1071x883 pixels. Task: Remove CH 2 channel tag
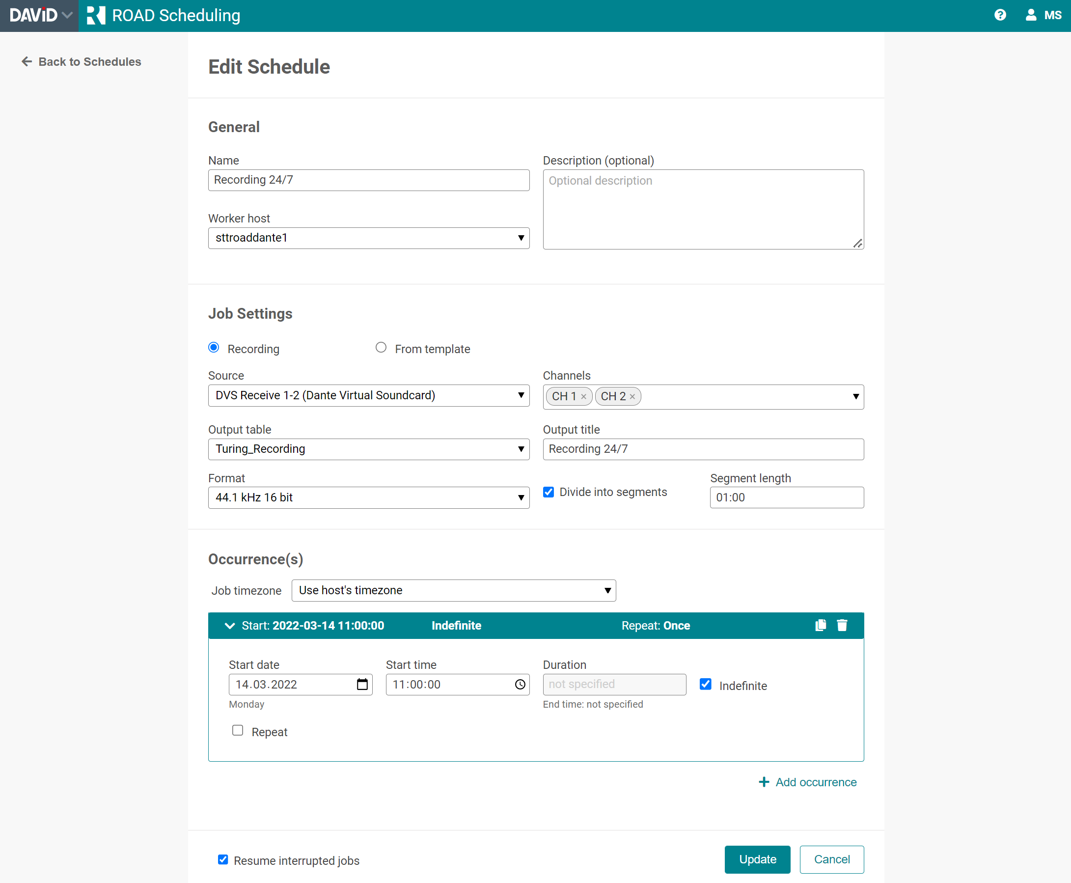[x=632, y=397]
